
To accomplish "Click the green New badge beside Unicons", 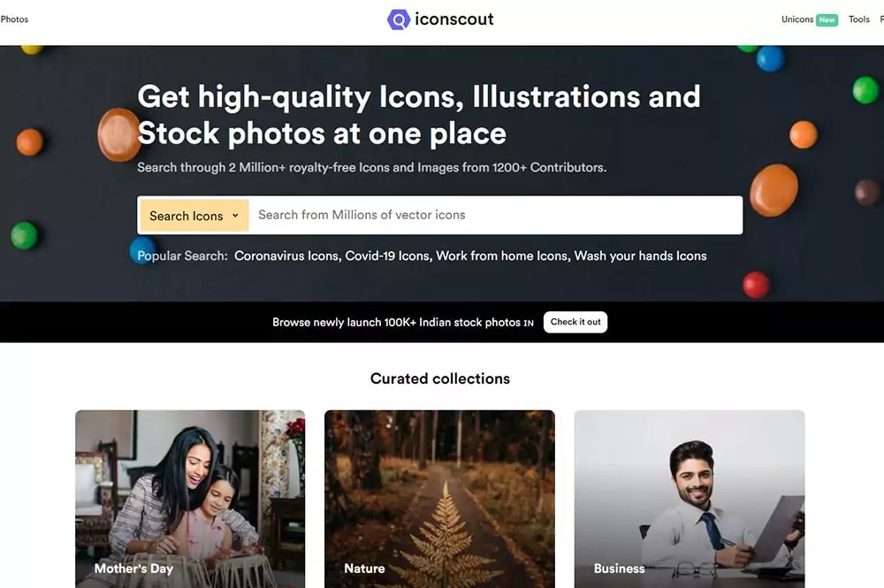I will (x=827, y=19).
